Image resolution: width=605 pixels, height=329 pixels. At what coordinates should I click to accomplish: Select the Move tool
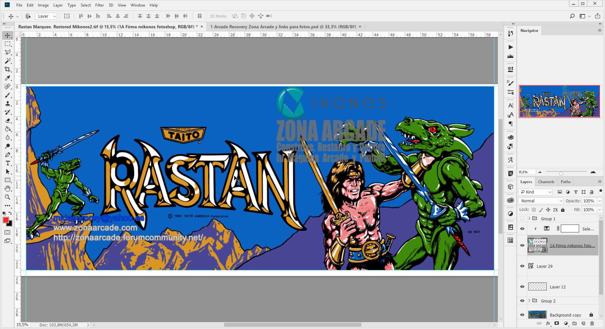[x=8, y=35]
